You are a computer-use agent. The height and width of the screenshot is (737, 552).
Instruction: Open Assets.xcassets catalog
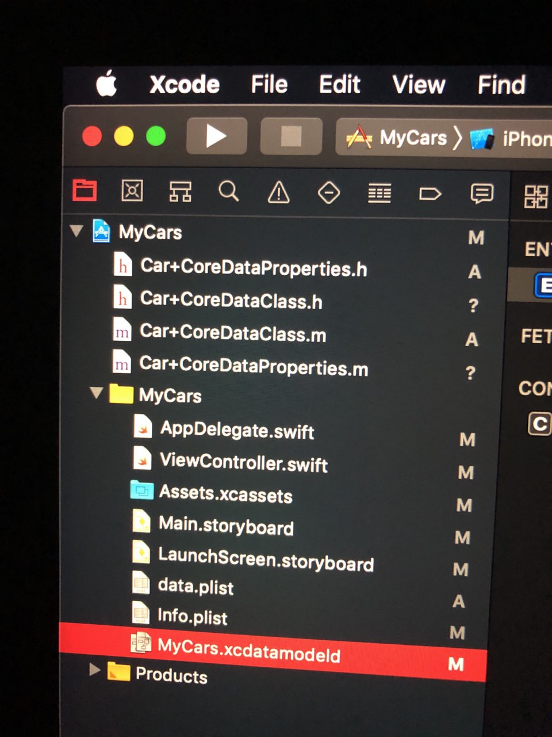[225, 494]
